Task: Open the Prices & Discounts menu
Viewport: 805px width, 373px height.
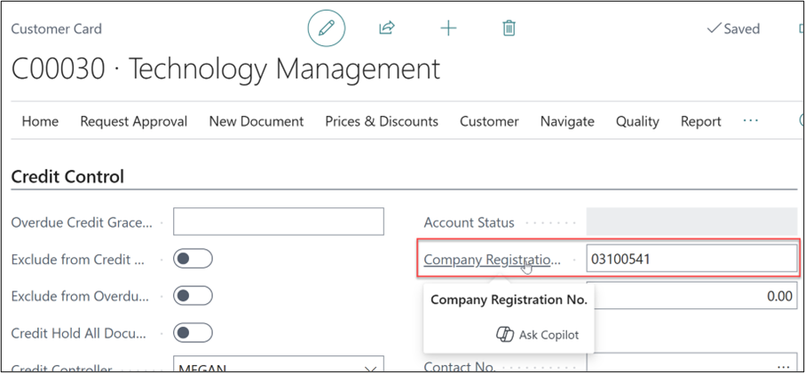Action: coord(381,121)
